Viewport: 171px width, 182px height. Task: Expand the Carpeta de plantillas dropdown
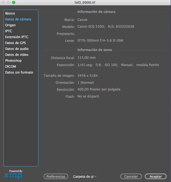click(85, 176)
